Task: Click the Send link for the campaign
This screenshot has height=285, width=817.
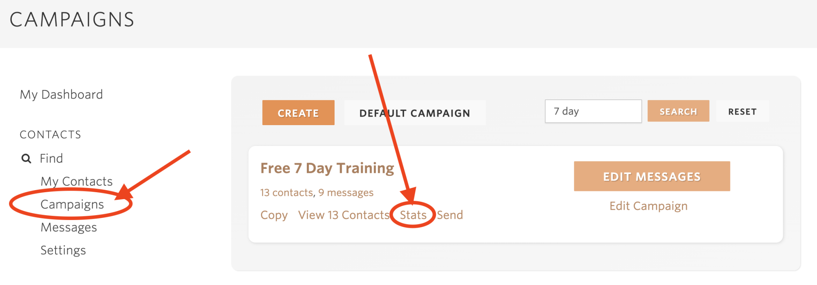Action: coord(450,215)
